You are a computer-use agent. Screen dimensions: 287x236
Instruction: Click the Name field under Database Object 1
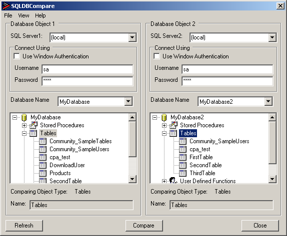click(81, 205)
